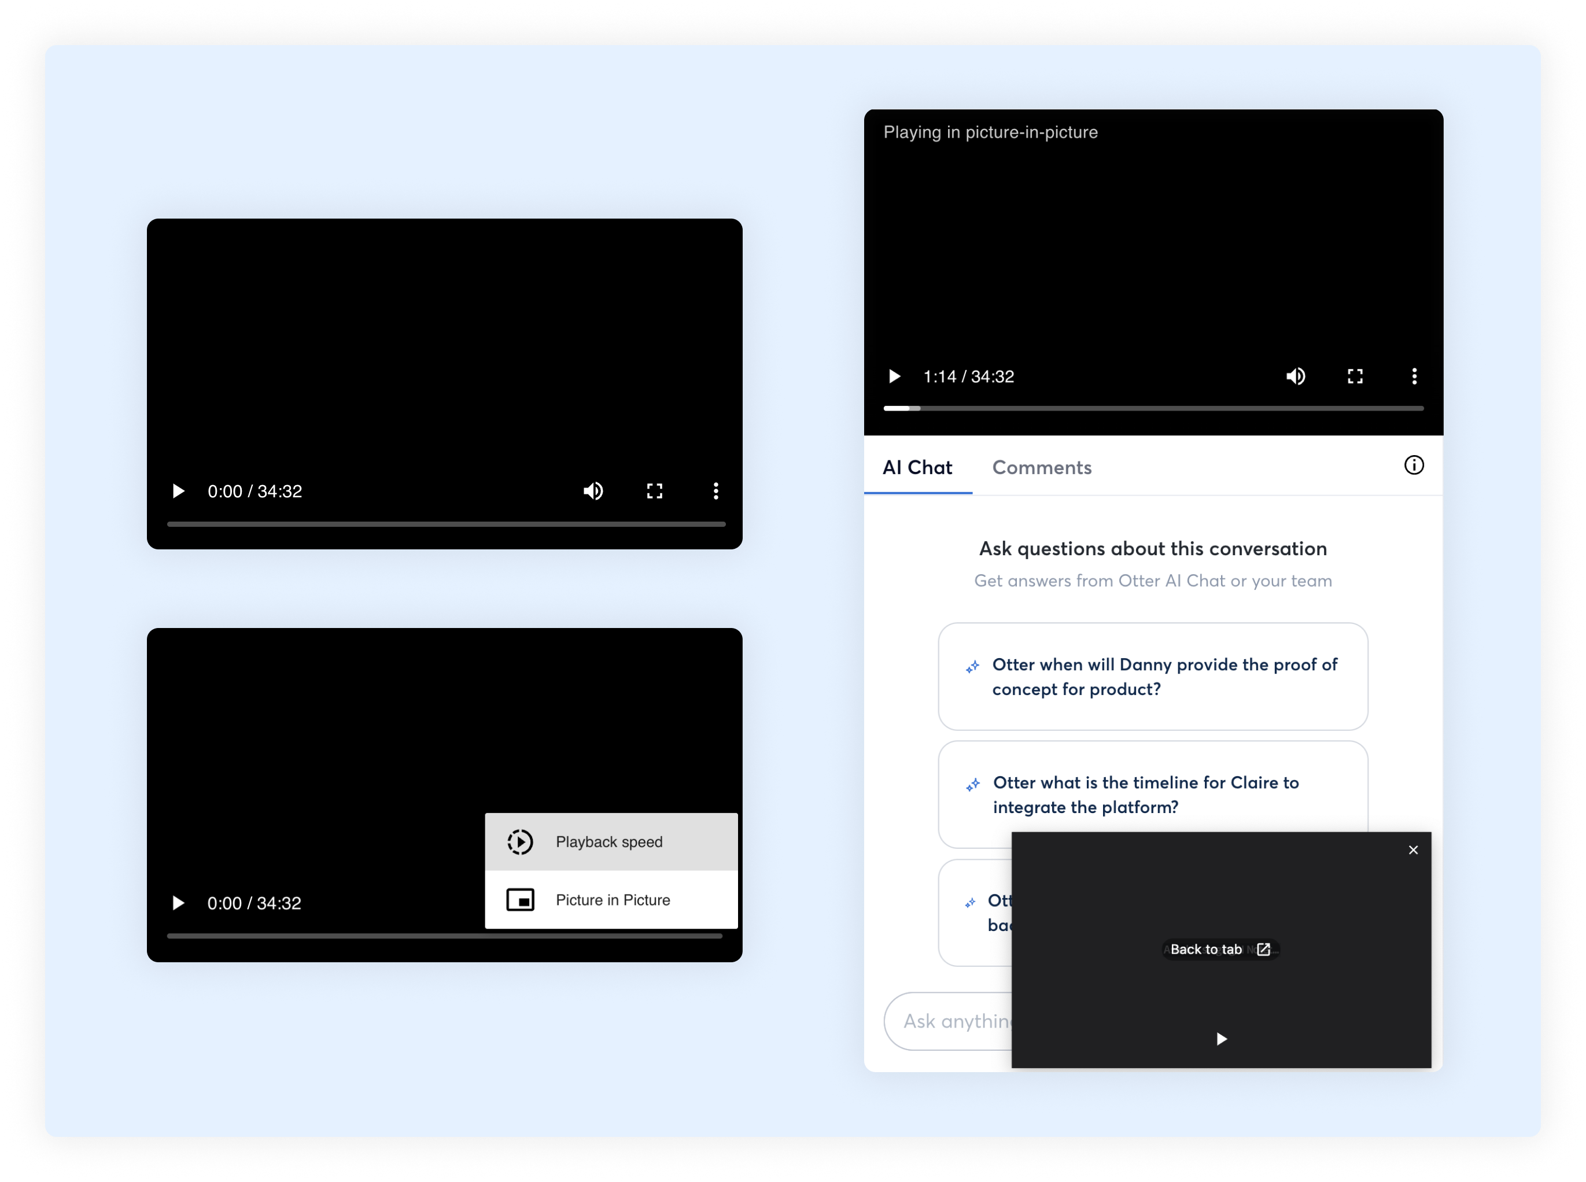Screen dimensions: 1586x1182
Task: Select Picture in Picture menu entry
Action: (611, 899)
